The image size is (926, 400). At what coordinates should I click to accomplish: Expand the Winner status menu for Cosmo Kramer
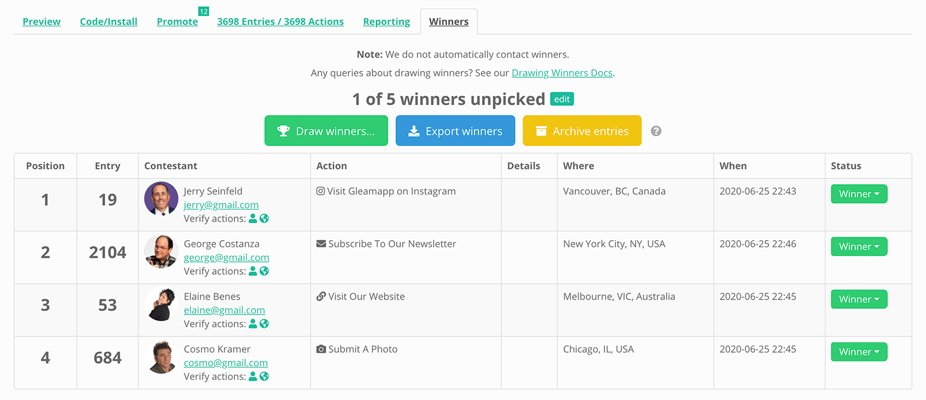(859, 352)
